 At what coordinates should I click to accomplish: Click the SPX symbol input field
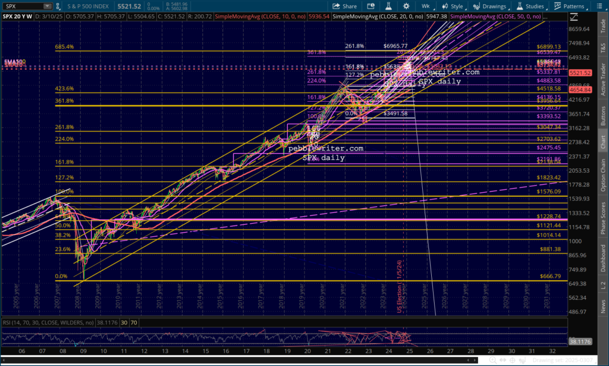21,6
